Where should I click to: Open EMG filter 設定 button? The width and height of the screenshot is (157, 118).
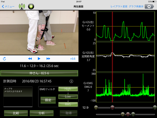48,100
